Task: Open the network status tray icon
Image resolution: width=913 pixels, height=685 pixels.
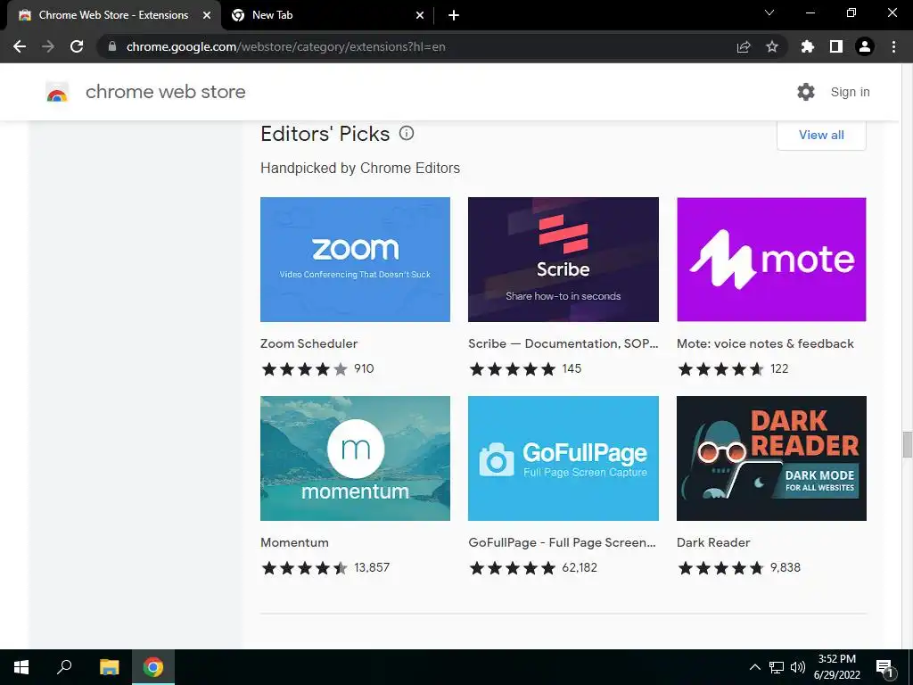Action: click(x=777, y=667)
